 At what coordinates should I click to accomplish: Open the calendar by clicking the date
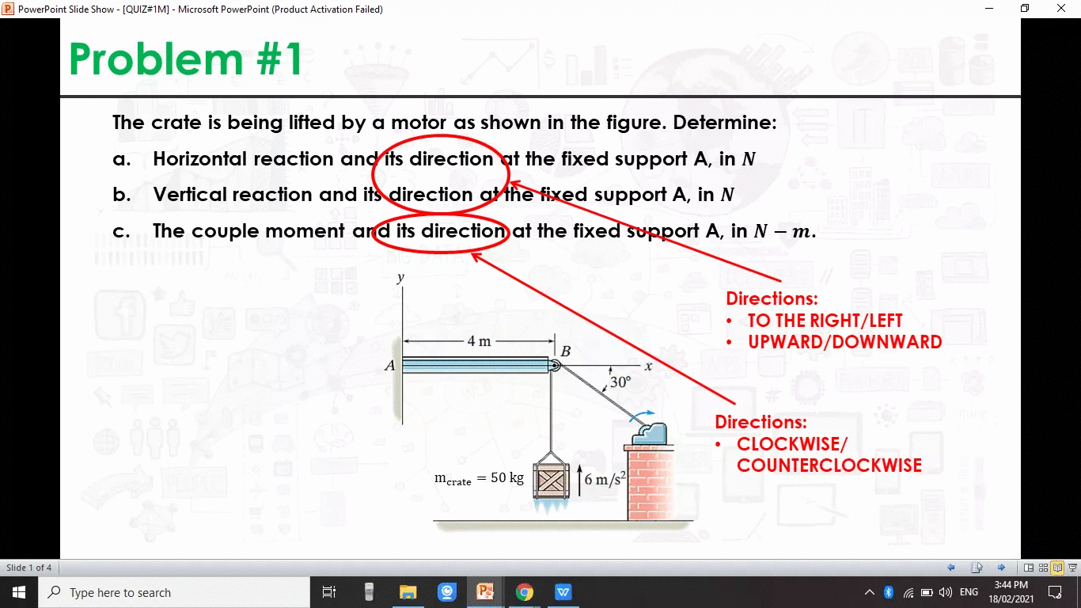(1011, 591)
